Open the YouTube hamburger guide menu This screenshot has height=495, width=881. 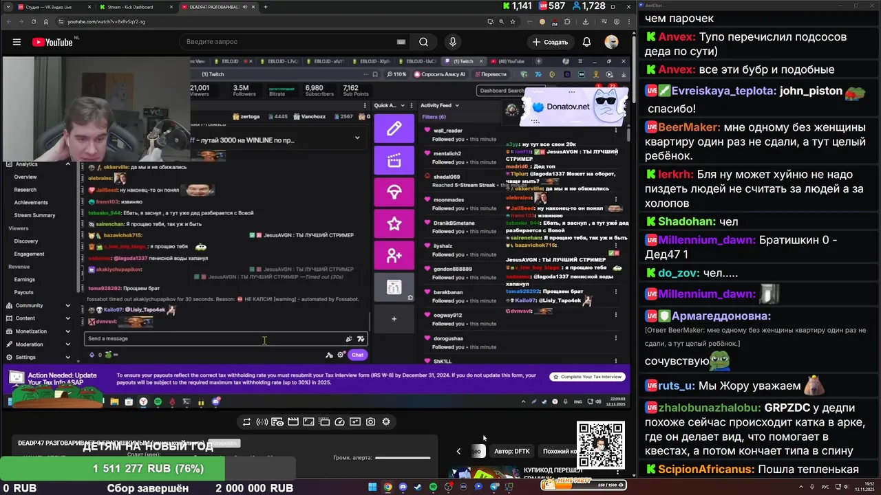17,42
